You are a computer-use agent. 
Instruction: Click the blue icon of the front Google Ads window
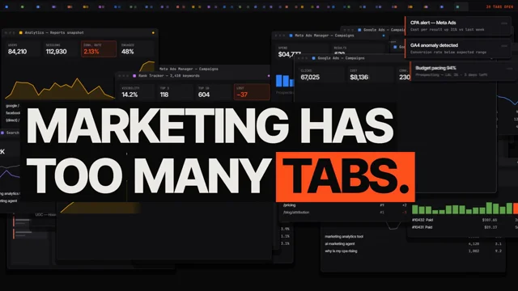point(313,58)
